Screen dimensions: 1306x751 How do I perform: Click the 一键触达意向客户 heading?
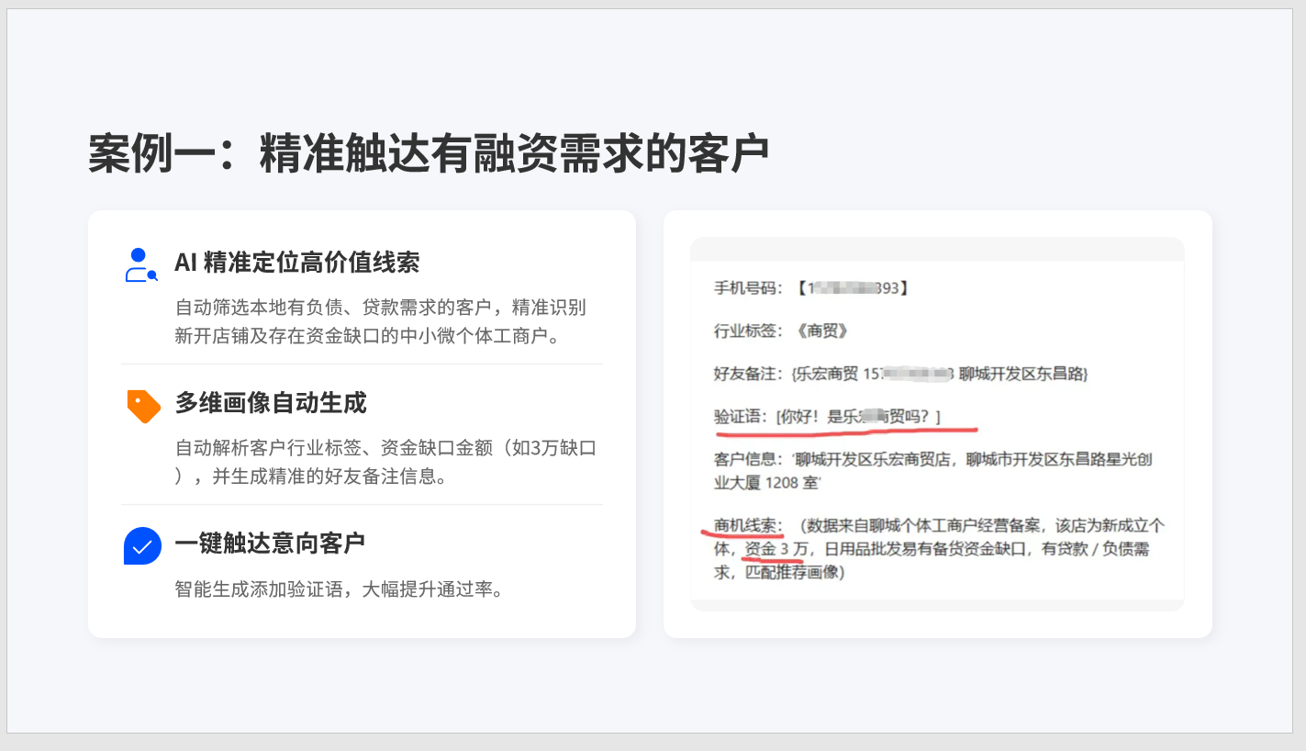click(270, 543)
